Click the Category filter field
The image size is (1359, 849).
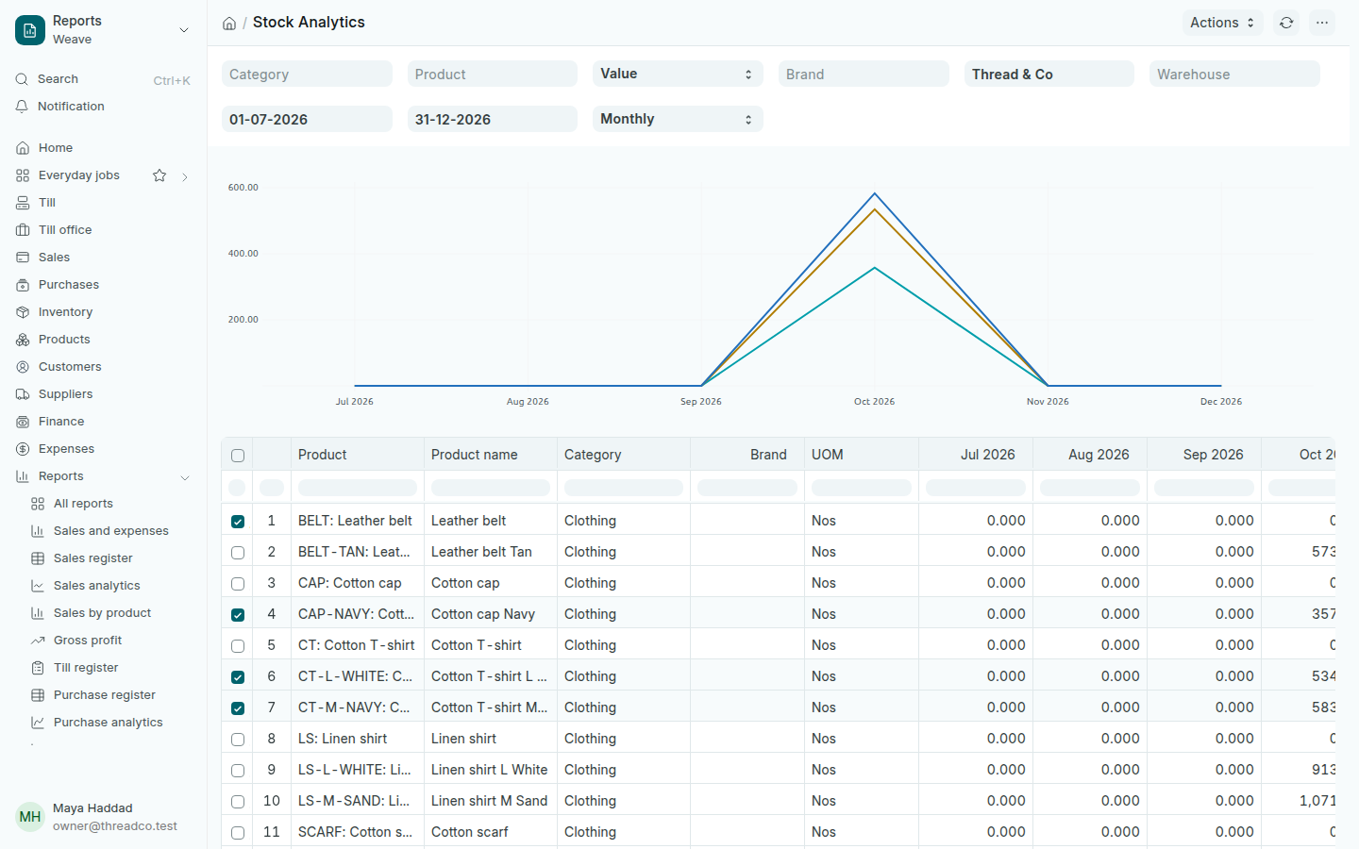307,74
